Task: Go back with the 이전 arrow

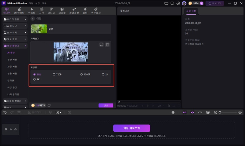Action: (x=32, y=19)
